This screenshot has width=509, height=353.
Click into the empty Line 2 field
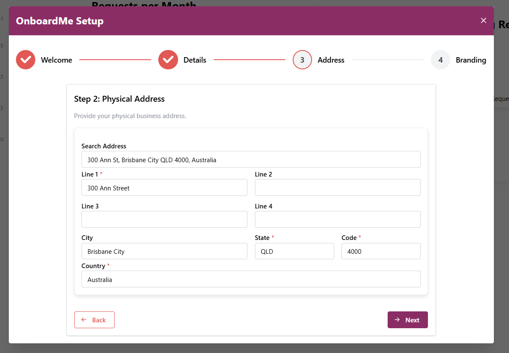point(338,188)
